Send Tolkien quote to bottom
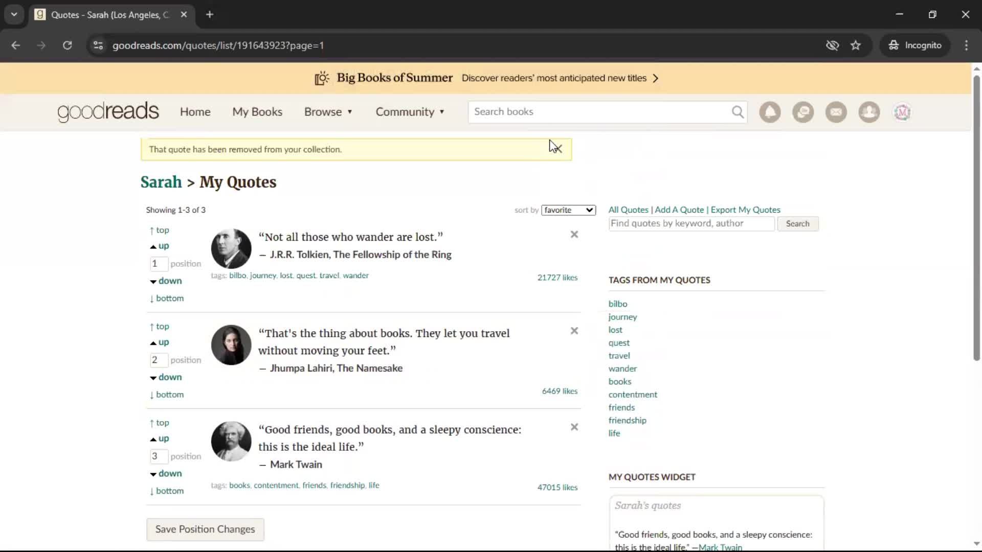This screenshot has width=982, height=552. pos(167,298)
